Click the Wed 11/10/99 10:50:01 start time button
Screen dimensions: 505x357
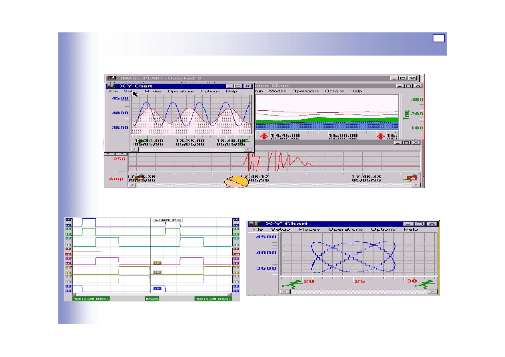91,299
